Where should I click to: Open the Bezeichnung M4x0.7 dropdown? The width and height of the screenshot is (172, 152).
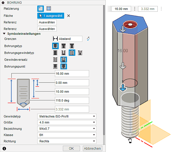[67, 129]
